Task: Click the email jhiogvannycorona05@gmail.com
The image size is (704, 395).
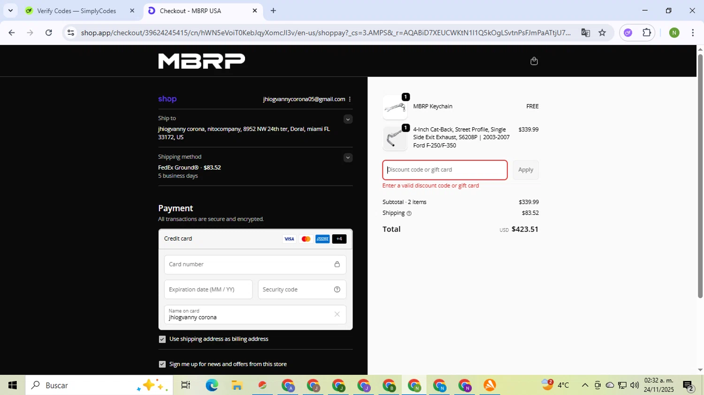Action: [304, 99]
